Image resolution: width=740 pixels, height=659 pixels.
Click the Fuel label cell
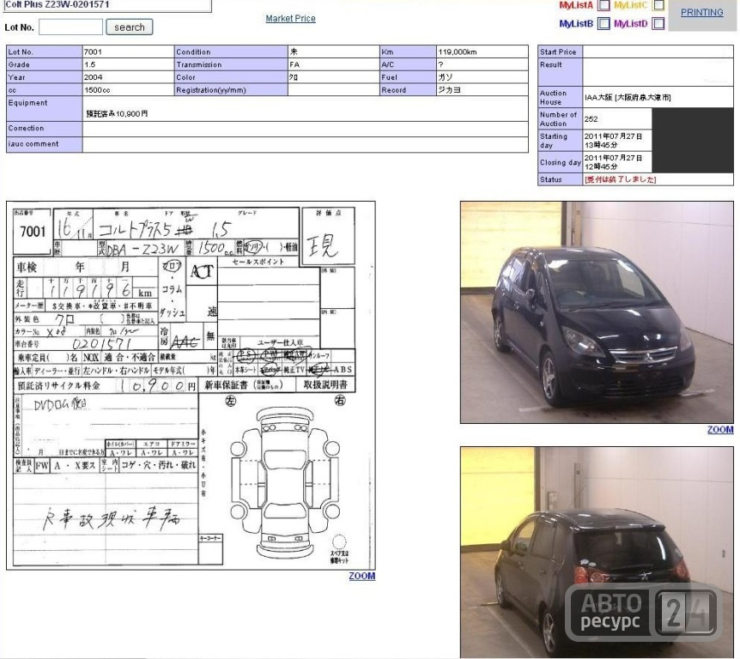click(408, 77)
